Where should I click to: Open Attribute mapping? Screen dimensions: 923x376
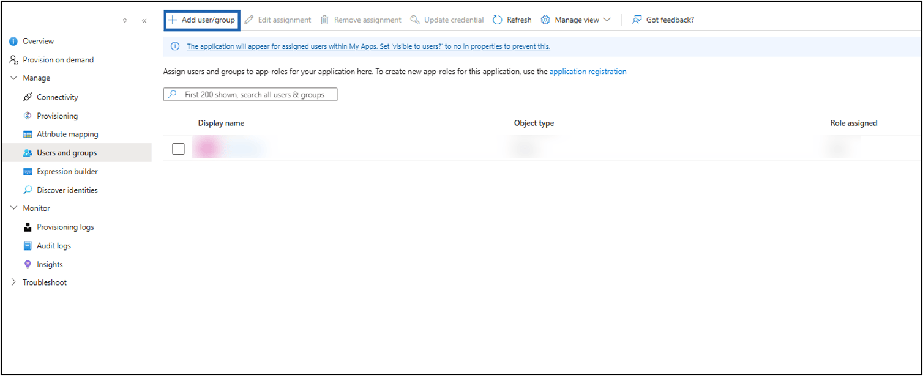(67, 134)
